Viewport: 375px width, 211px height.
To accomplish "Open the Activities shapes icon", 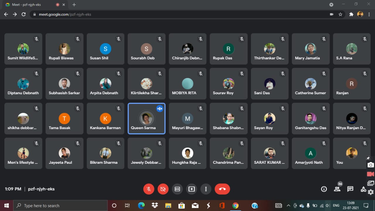I will [363, 189].
